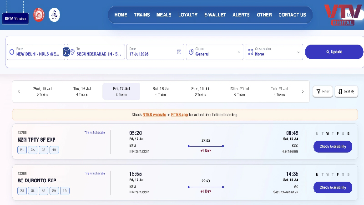Open the NTES app link
Screen dimensions: 364x205
tap(179, 115)
